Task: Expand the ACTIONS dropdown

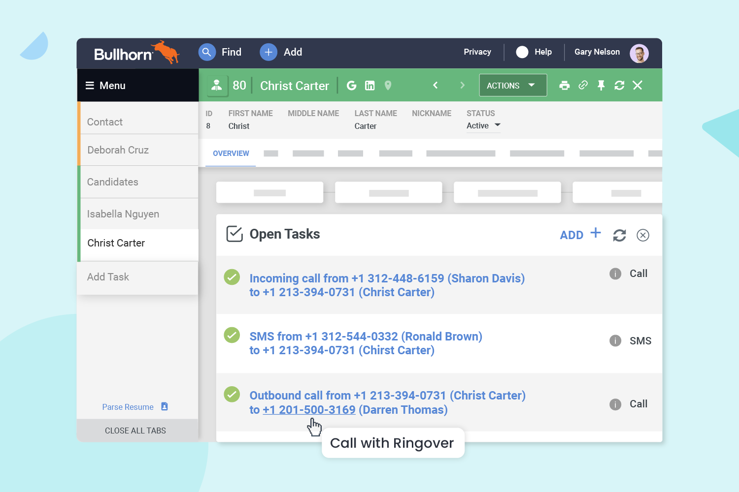Action: [x=512, y=86]
